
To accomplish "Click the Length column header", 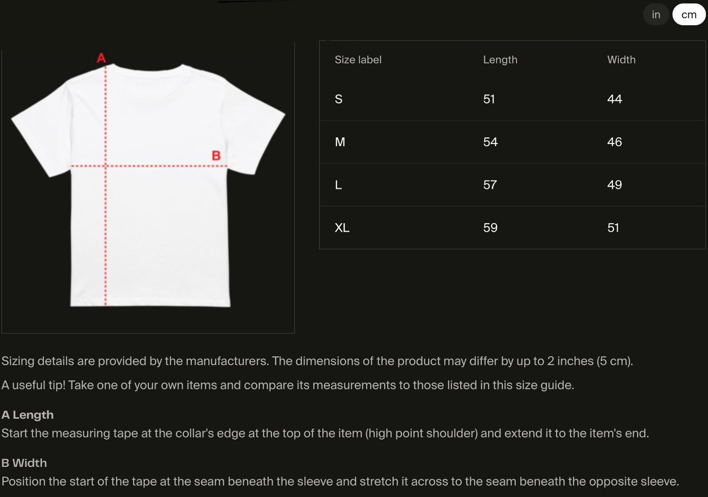I will click(x=500, y=60).
